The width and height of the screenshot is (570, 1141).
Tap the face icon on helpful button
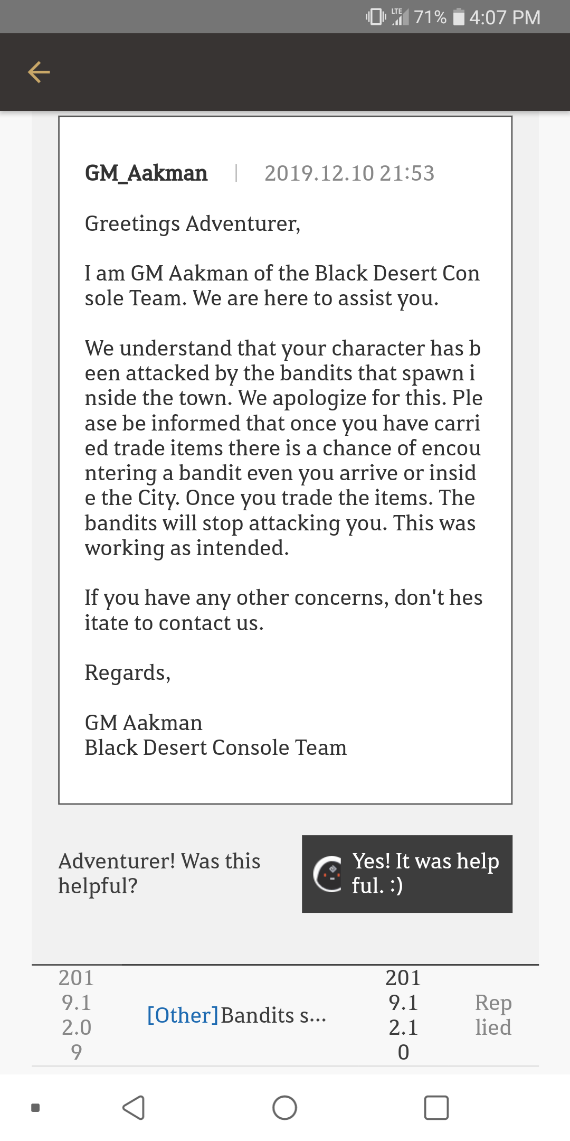[328, 874]
